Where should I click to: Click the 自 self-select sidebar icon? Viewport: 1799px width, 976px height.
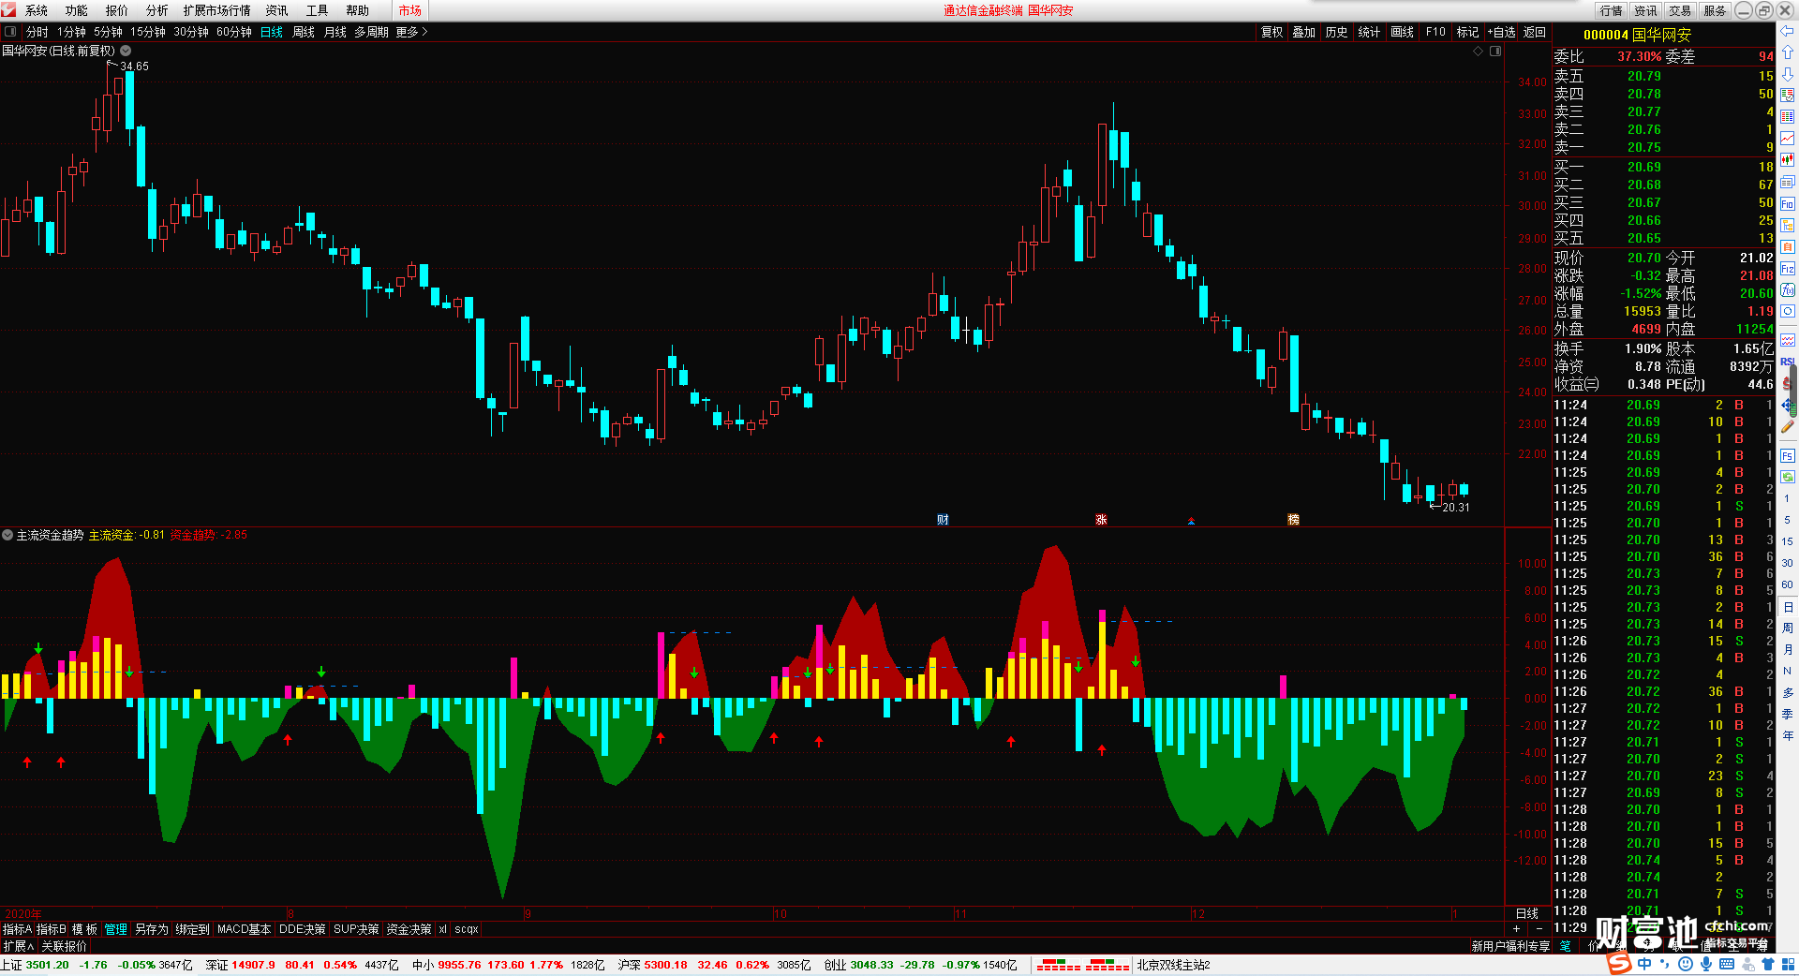pos(1788,246)
